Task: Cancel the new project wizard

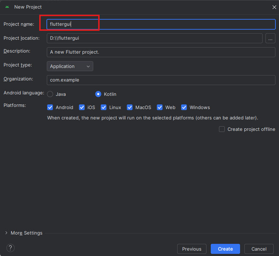Action: (x=259, y=249)
